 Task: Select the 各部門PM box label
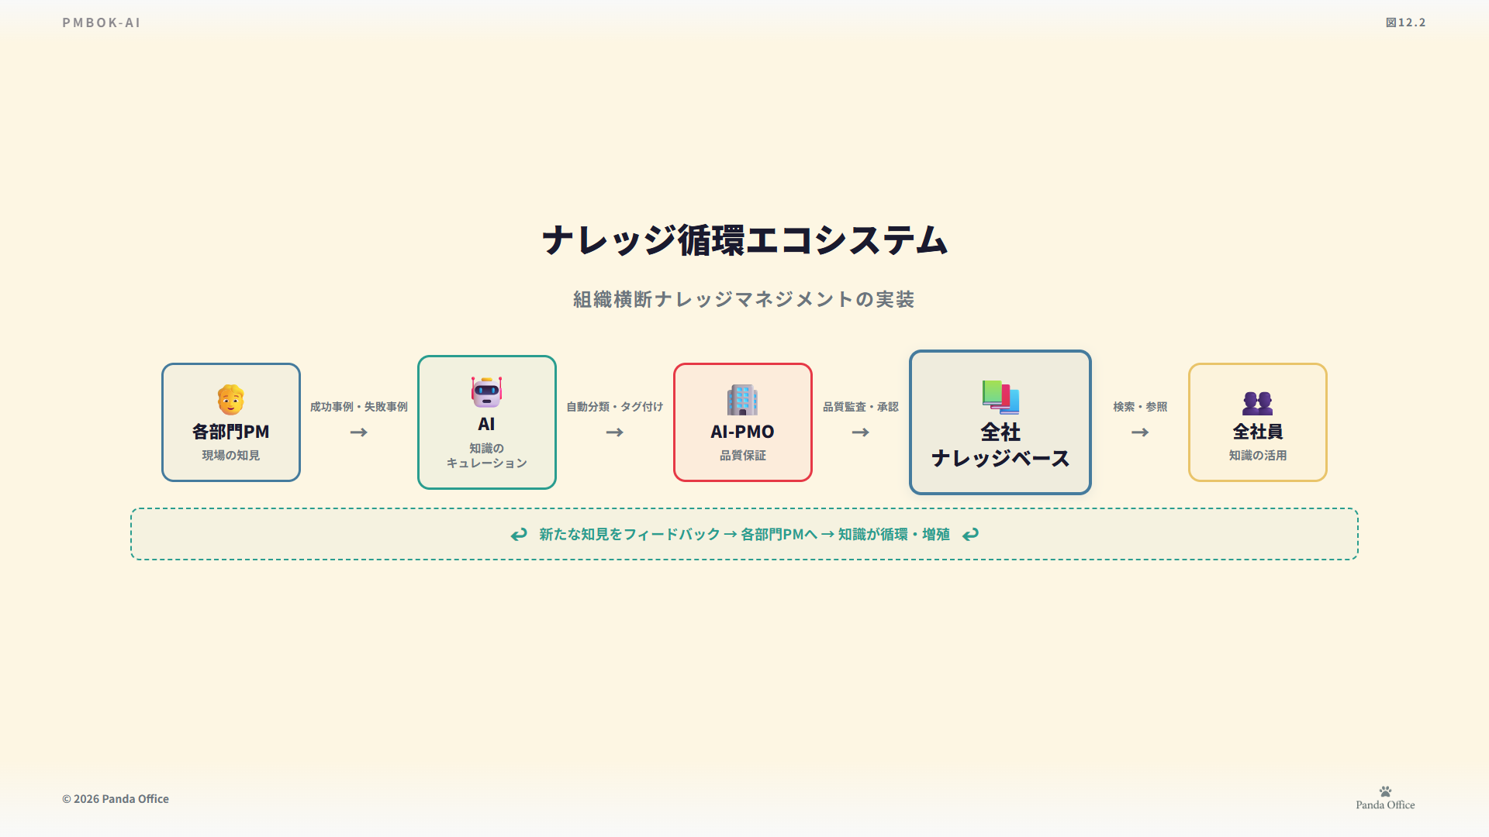(x=230, y=432)
